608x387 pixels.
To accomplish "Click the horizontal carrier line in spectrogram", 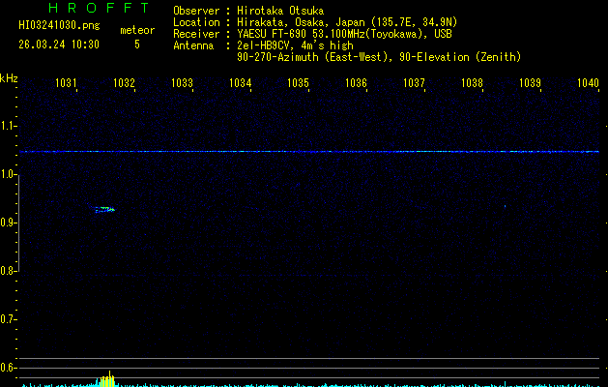I will point(309,151).
